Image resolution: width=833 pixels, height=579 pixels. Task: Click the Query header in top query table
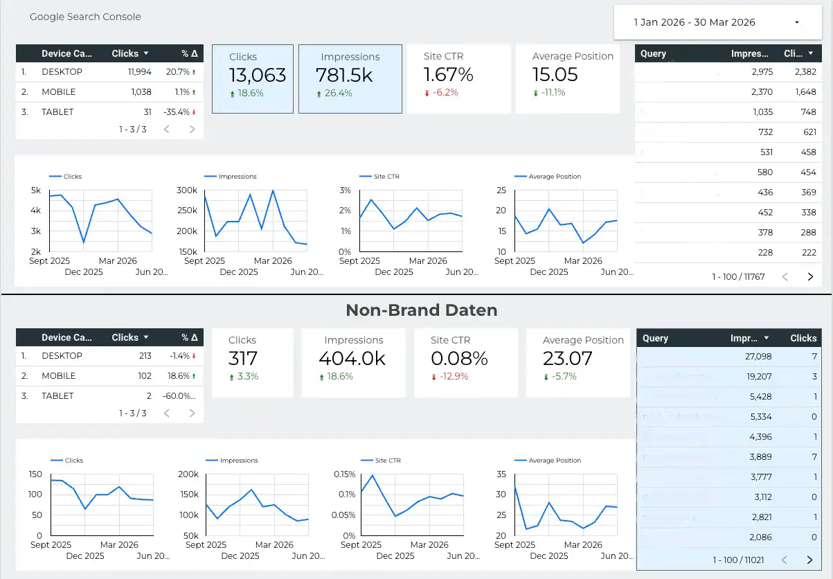click(x=654, y=53)
